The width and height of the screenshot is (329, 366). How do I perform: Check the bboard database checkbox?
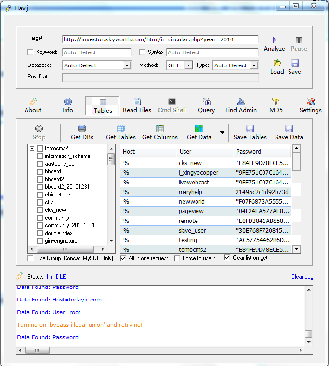[x=40, y=171]
